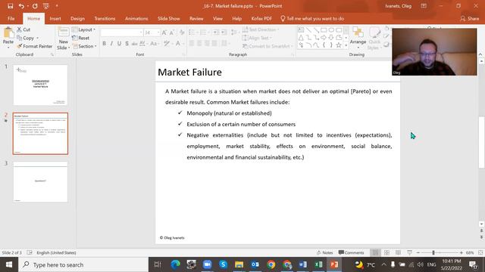Click English (United States) language indicator
Viewport: 485px width, 272px height.
tap(56, 252)
